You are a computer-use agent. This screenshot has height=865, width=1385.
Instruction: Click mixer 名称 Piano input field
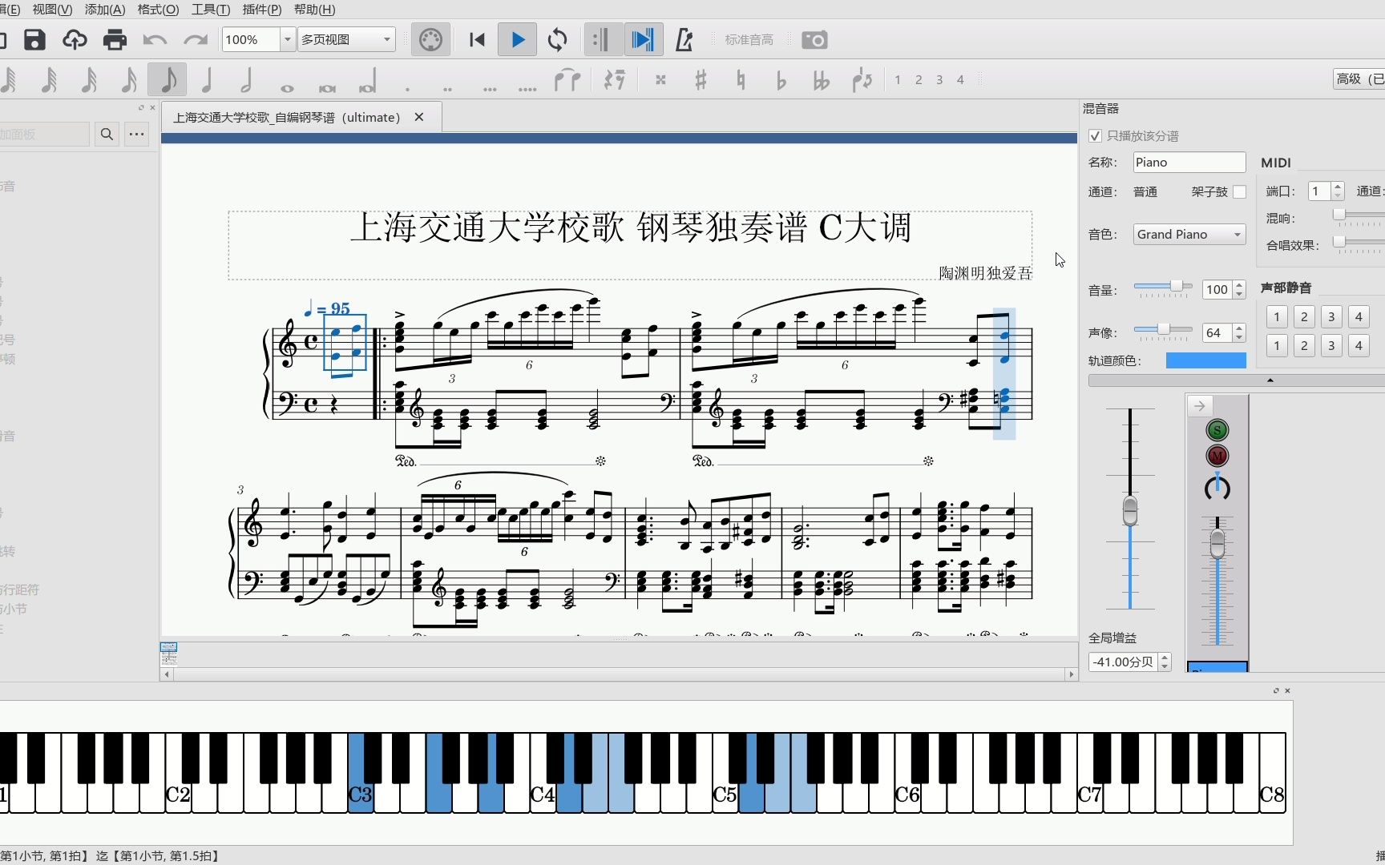(x=1189, y=162)
